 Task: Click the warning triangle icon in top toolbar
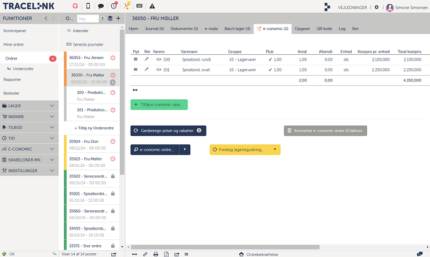(152, 6)
